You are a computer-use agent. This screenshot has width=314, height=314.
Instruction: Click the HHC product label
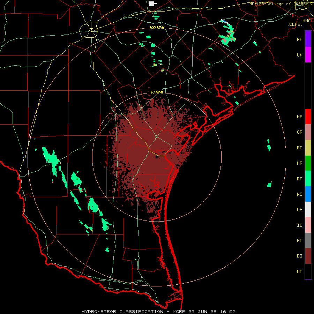[x=307, y=21]
